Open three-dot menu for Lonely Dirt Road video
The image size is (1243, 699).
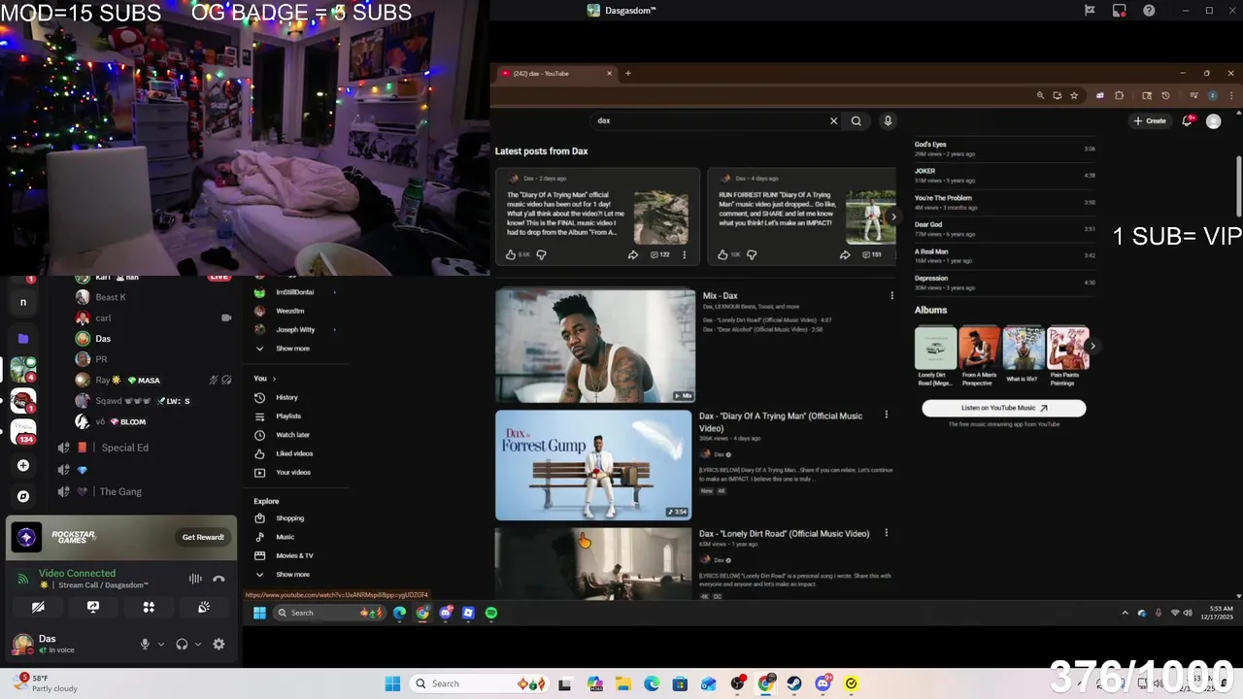pos(886,533)
